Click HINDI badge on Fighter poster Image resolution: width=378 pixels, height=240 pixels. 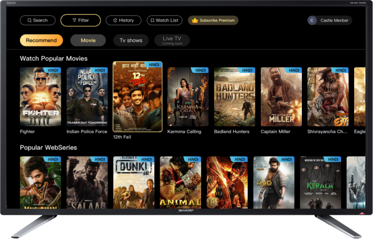click(x=53, y=70)
